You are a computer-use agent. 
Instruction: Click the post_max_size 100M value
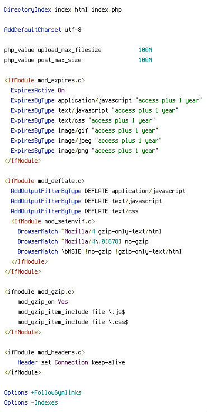145,60
